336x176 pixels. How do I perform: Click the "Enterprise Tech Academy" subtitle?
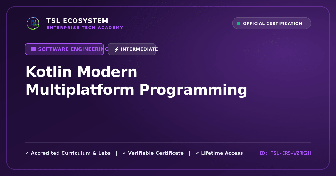coord(85,28)
